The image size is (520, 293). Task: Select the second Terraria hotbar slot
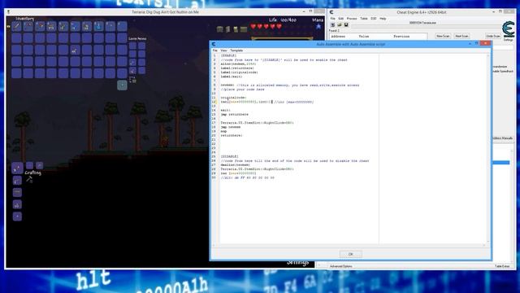click(x=28, y=26)
